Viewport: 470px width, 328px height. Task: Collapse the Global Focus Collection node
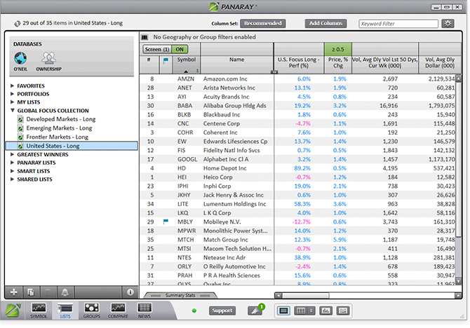pyautogui.click(x=13, y=111)
